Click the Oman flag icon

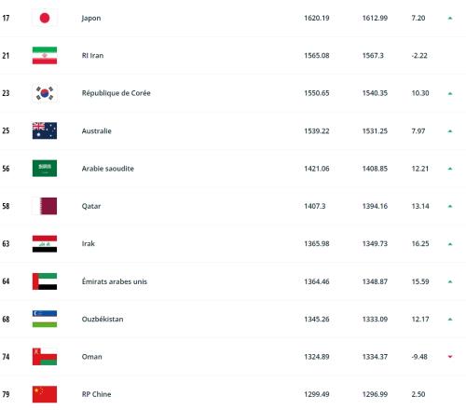click(x=45, y=357)
